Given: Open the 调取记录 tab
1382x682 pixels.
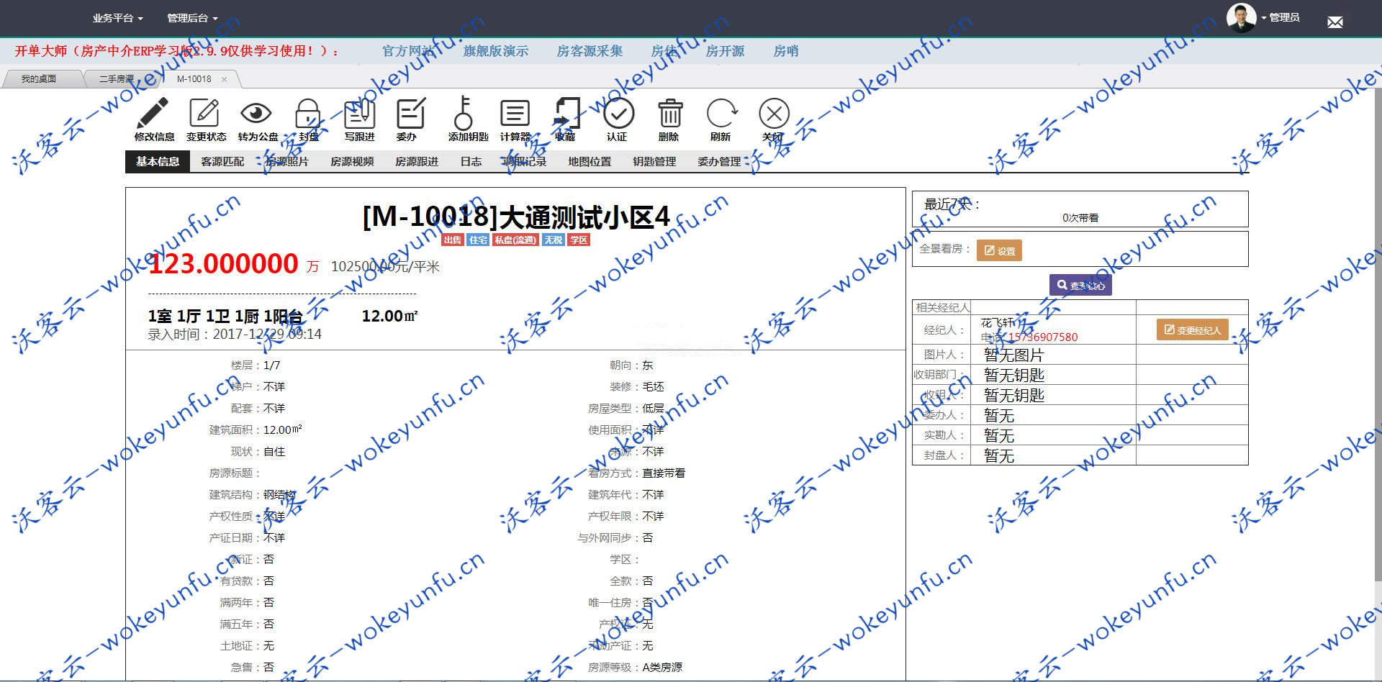Looking at the screenshot, I should 525,161.
